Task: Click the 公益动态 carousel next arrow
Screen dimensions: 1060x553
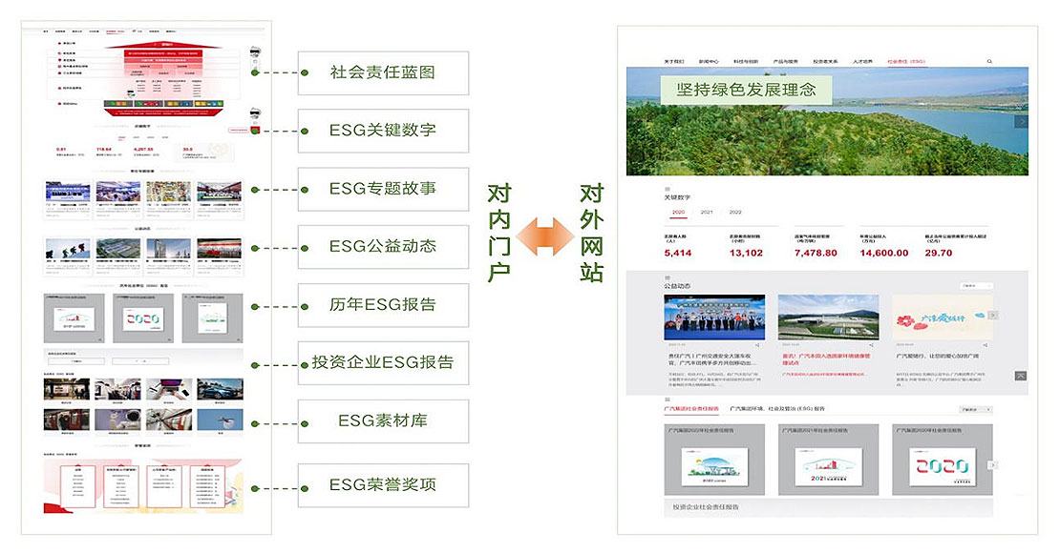Action: (x=993, y=315)
